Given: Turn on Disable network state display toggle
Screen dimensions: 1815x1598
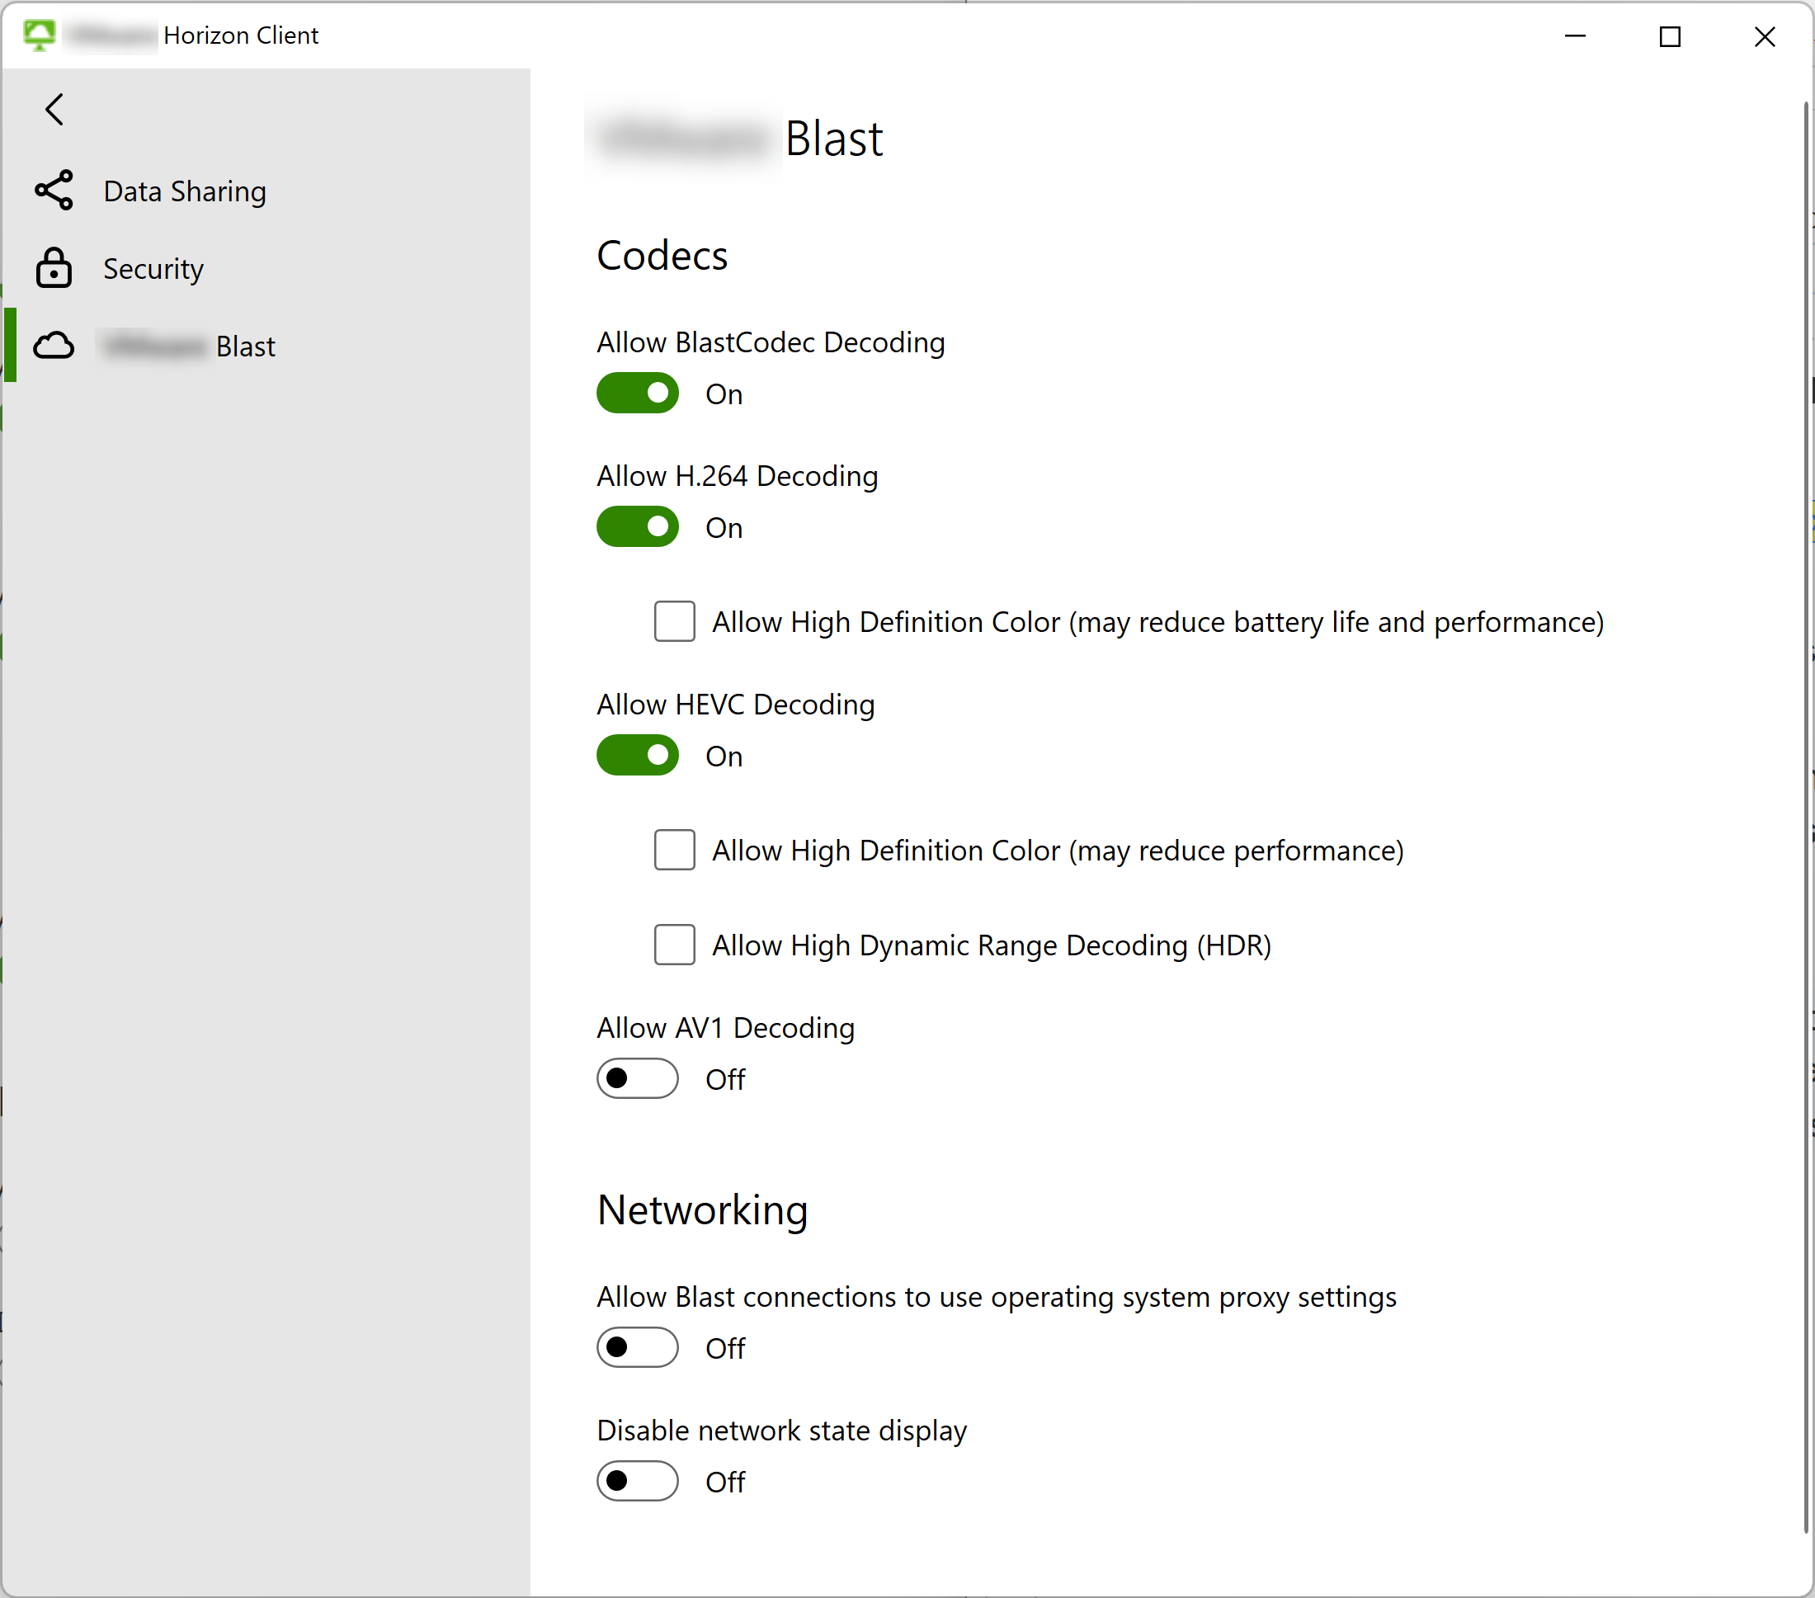Looking at the screenshot, I should (638, 1482).
